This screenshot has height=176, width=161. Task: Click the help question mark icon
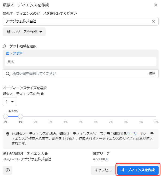coord(7,170)
